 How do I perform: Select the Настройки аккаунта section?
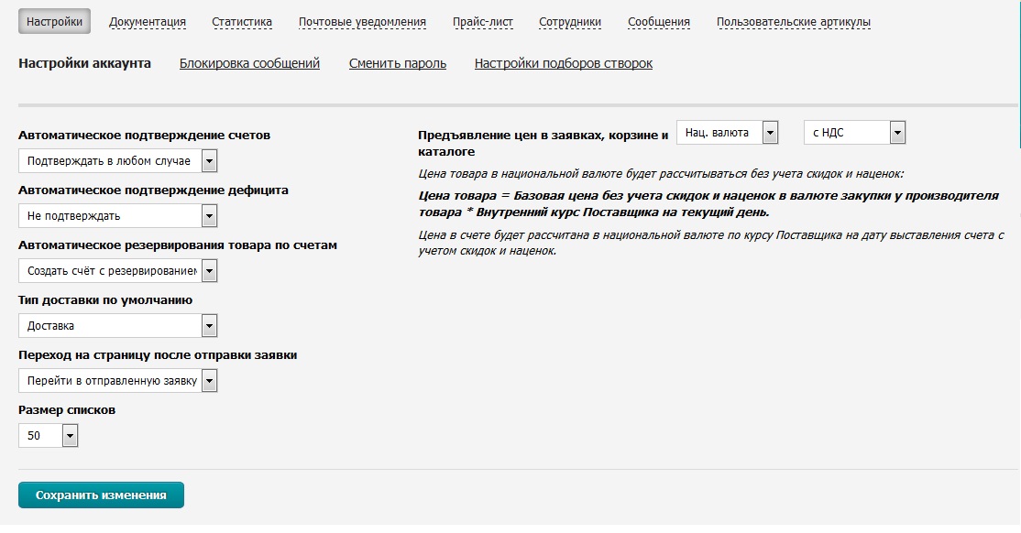pyautogui.click(x=84, y=63)
